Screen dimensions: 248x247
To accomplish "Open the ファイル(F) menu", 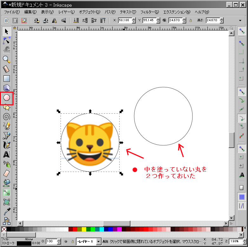I will tap(12, 12).
